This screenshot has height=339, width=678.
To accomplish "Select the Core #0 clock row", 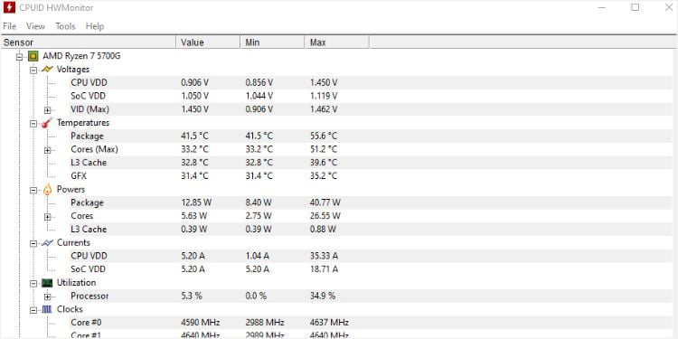I will click(x=371, y=323).
